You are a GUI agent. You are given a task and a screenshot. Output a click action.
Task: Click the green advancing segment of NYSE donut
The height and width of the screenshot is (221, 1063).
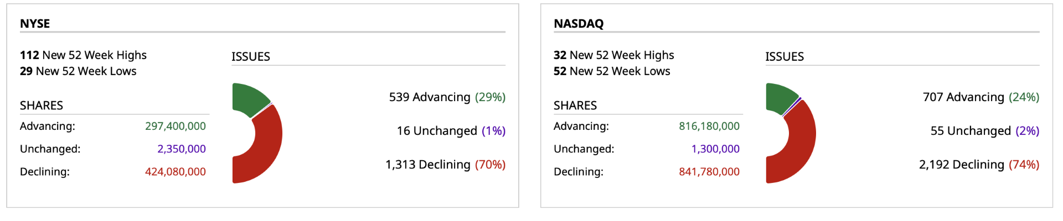pyautogui.click(x=249, y=98)
